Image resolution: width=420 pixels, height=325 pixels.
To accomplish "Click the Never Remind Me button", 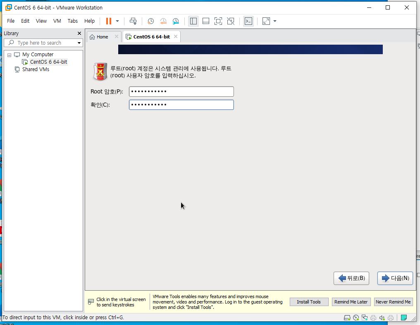I will (x=393, y=302).
